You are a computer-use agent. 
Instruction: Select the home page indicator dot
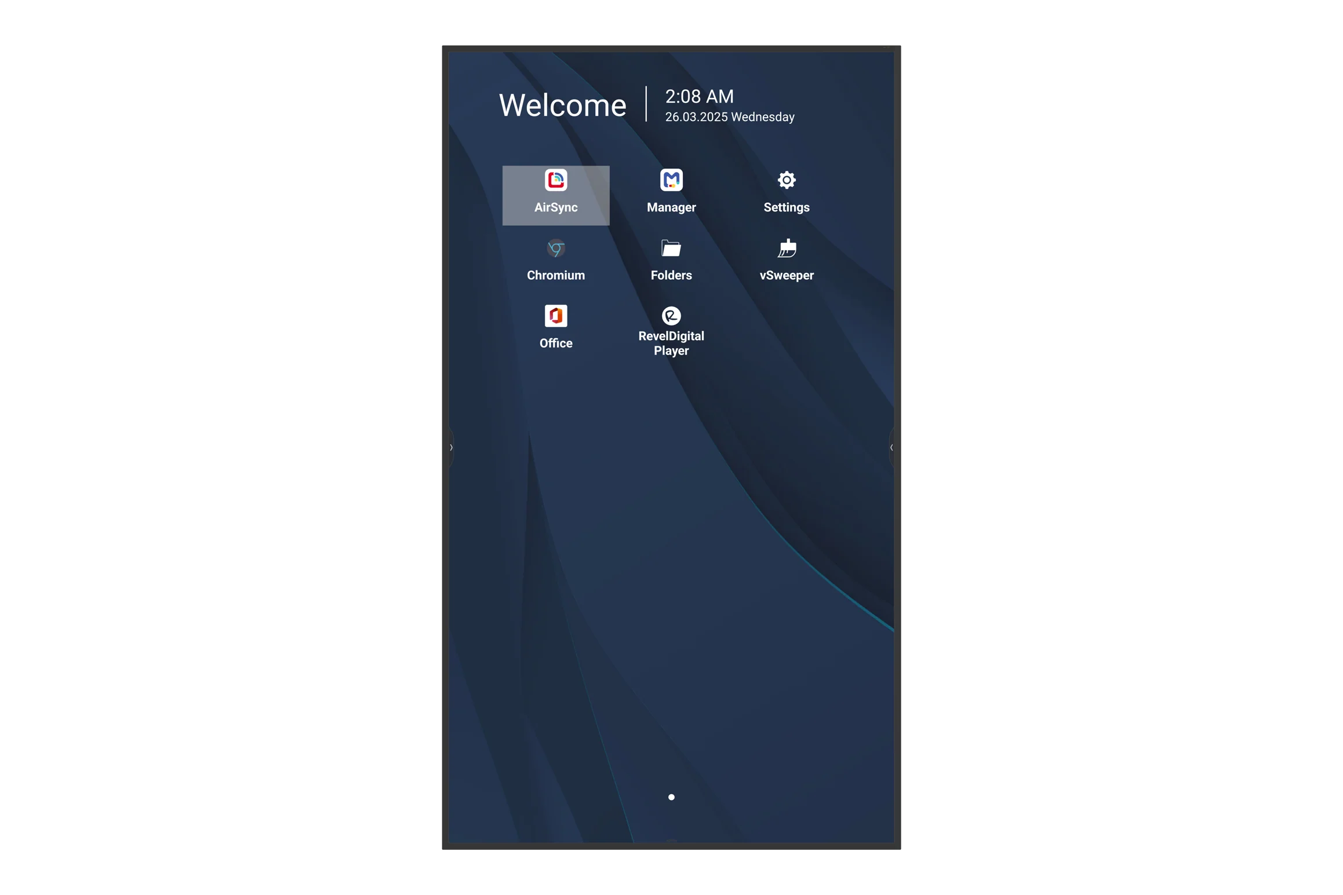[671, 798]
